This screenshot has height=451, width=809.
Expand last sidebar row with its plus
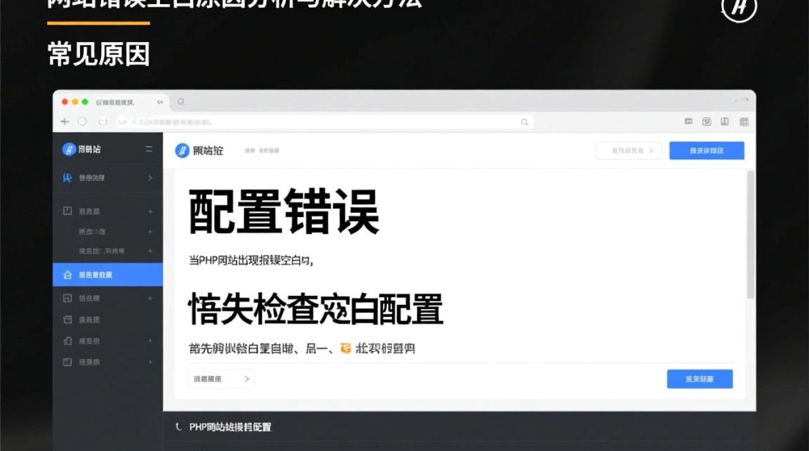coord(150,362)
